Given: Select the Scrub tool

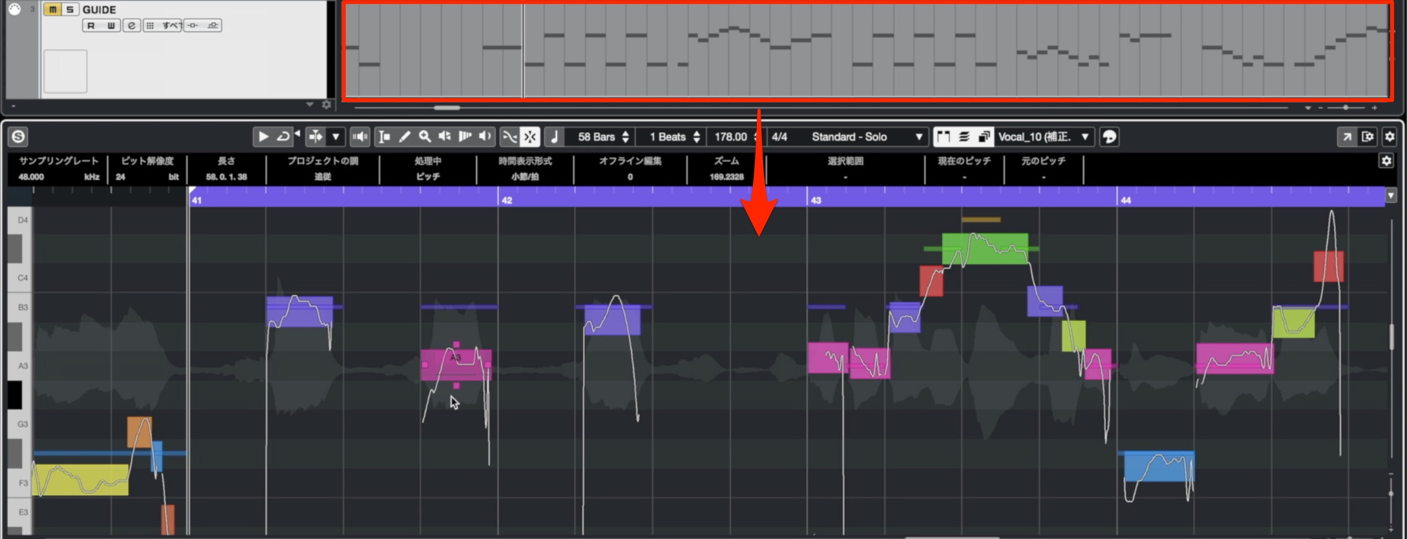Looking at the screenshot, I should 465,136.
